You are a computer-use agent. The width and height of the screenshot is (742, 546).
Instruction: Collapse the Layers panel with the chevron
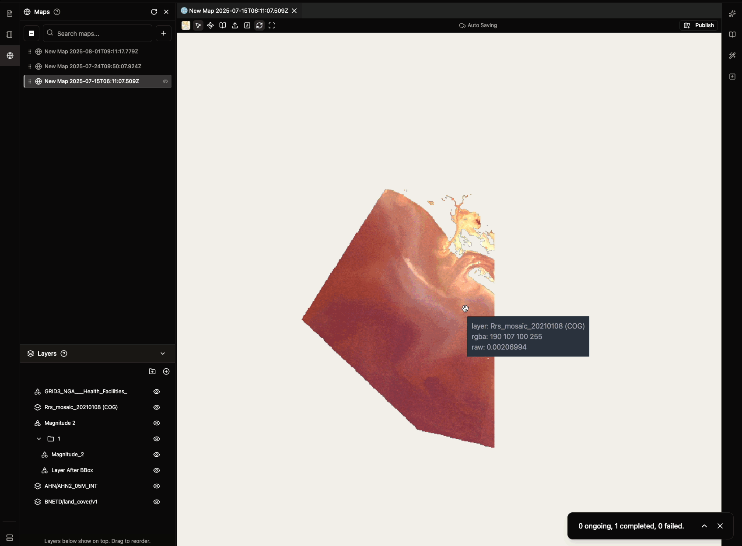pos(163,353)
